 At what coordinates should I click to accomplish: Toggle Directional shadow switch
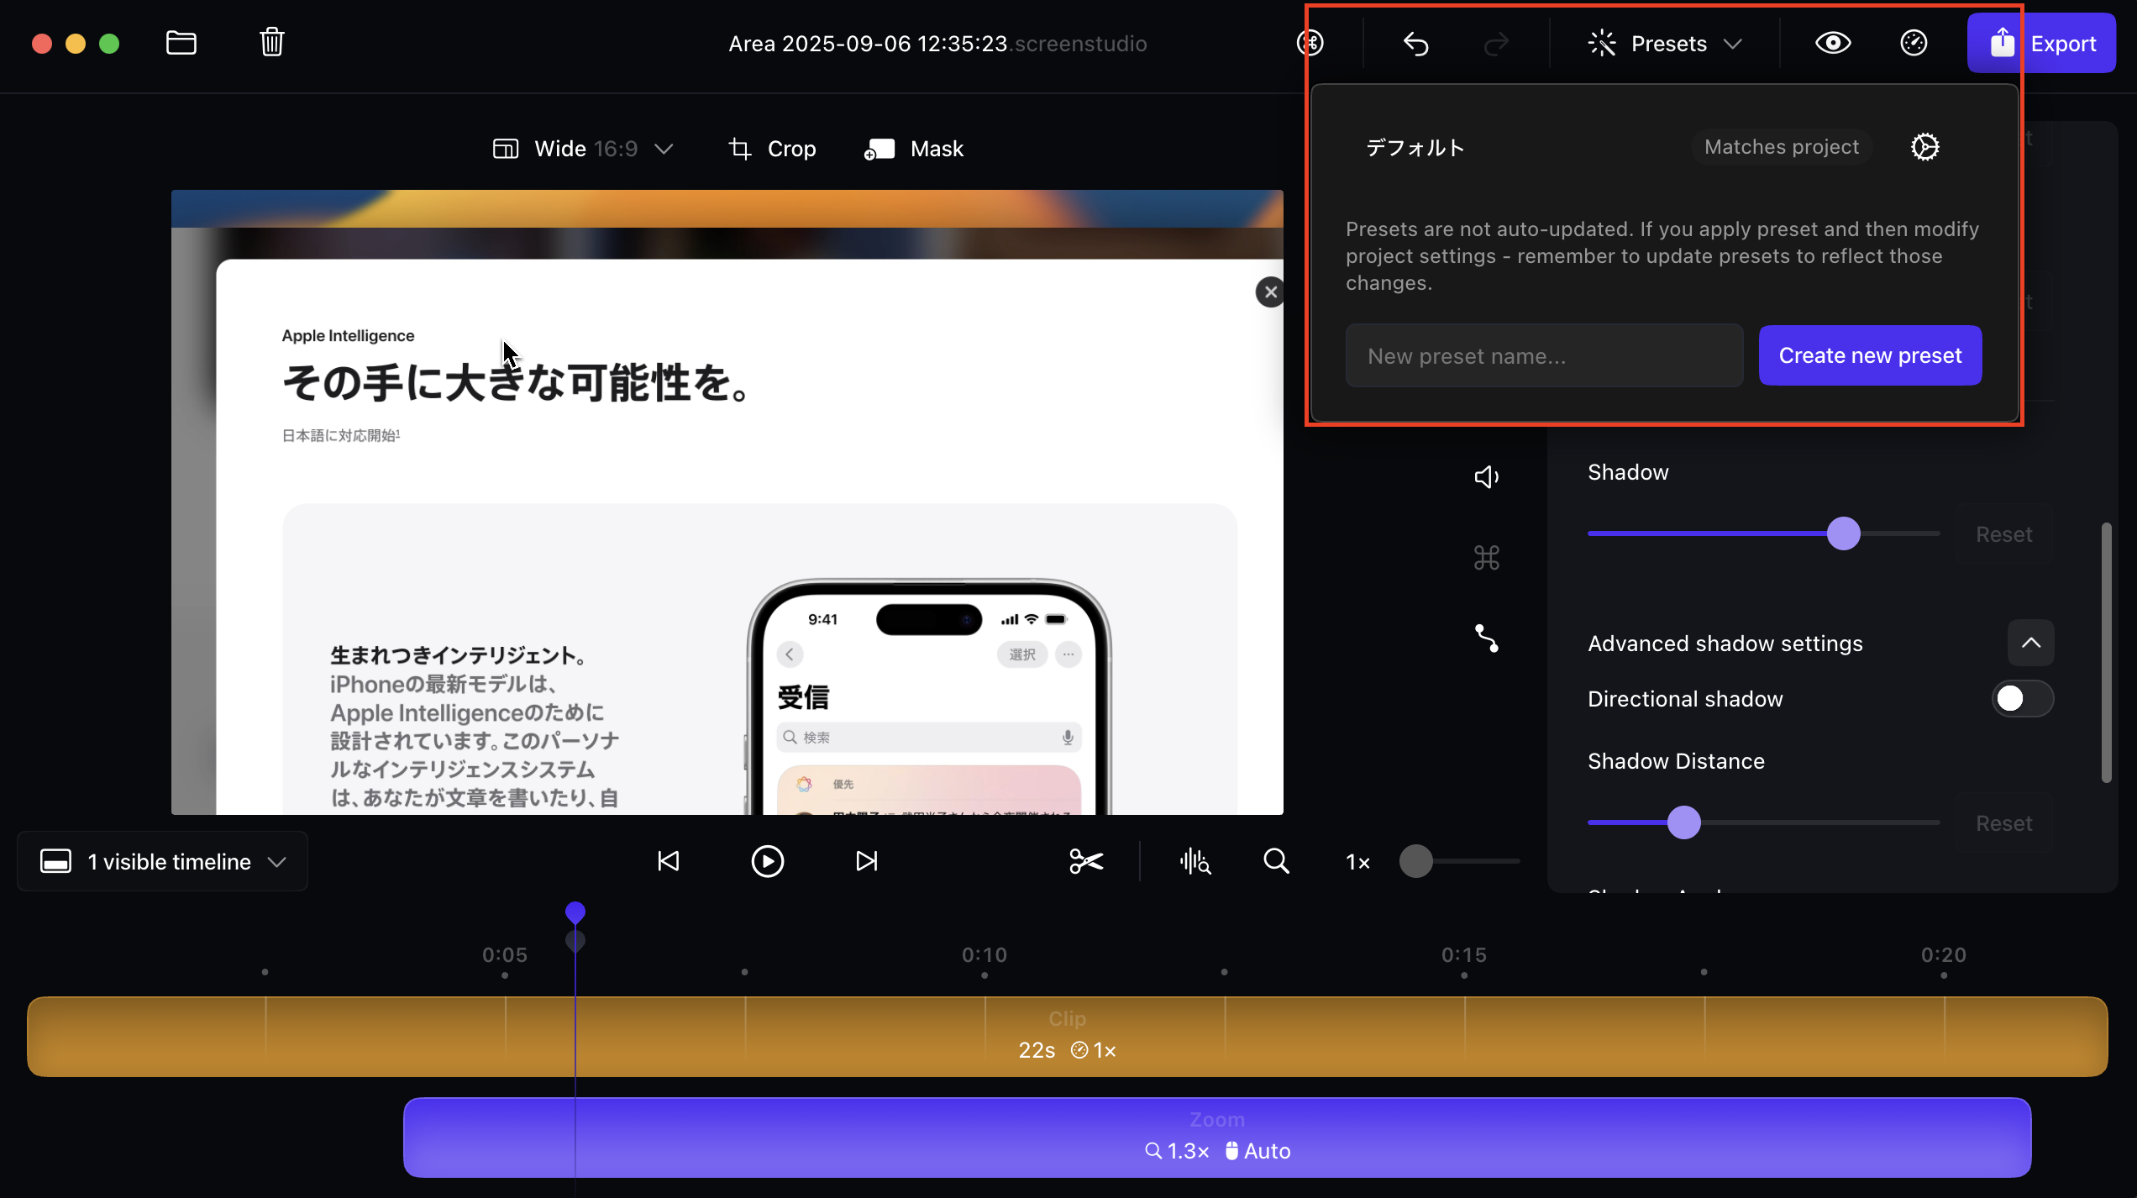pos(2022,698)
